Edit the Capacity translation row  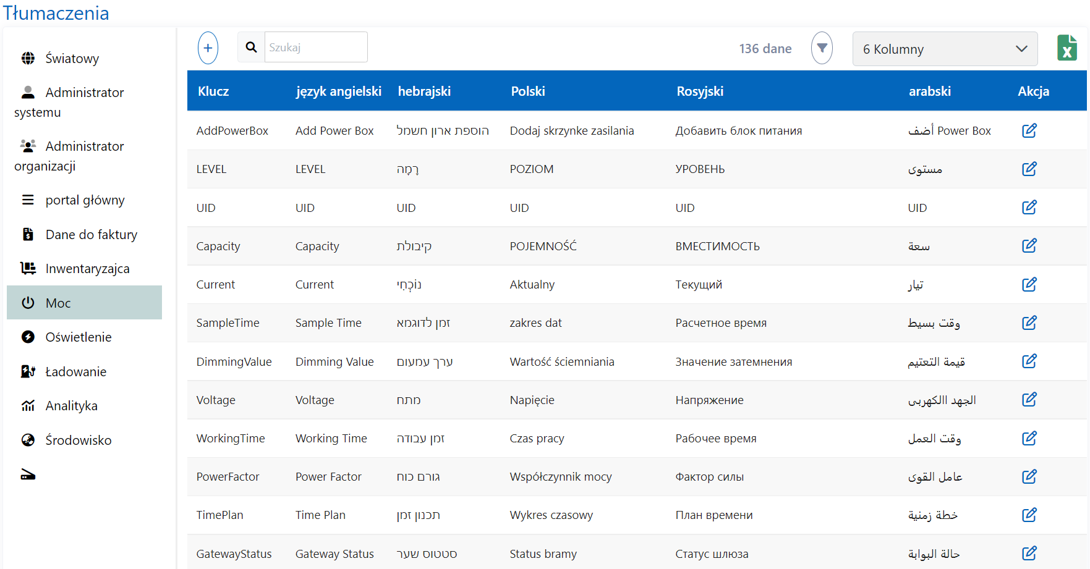pyautogui.click(x=1029, y=246)
